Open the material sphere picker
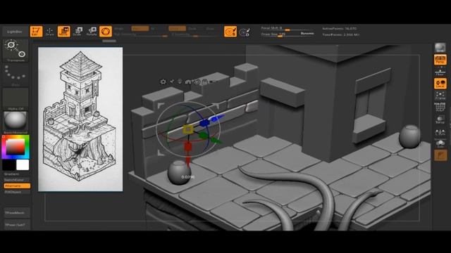The width and height of the screenshot is (451, 253). pos(16,122)
